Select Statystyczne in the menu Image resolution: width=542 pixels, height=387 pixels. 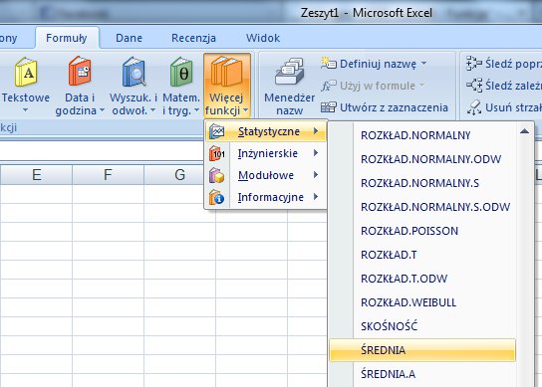coord(265,131)
